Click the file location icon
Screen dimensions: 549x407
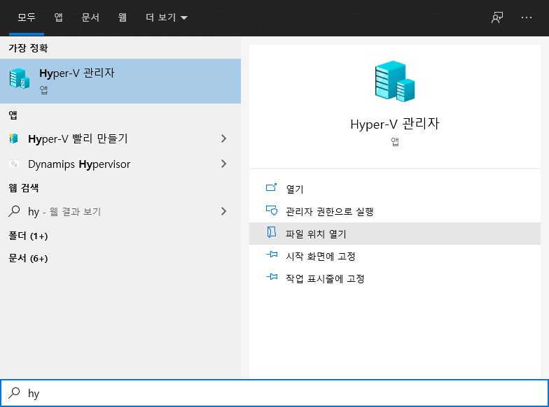tap(272, 232)
